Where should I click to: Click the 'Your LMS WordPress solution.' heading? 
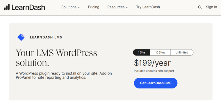click(x=56, y=58)
